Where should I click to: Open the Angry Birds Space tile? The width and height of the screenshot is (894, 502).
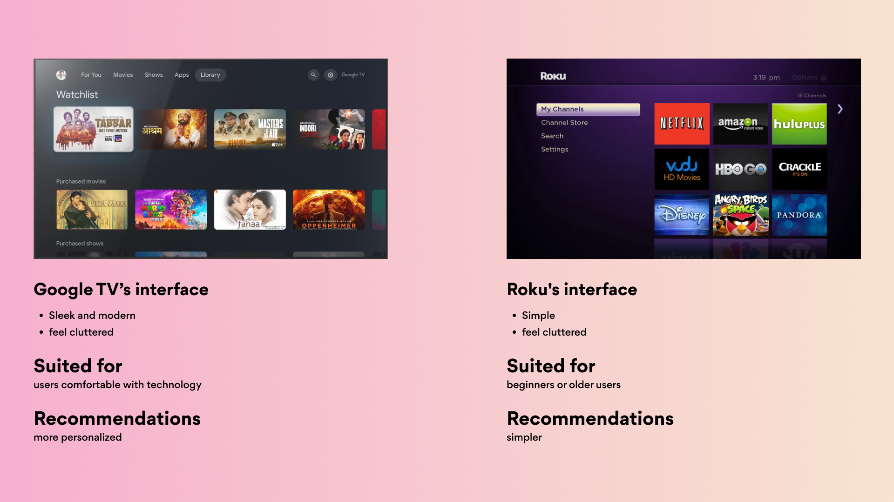pyautogui.click(x=740, y=215)
